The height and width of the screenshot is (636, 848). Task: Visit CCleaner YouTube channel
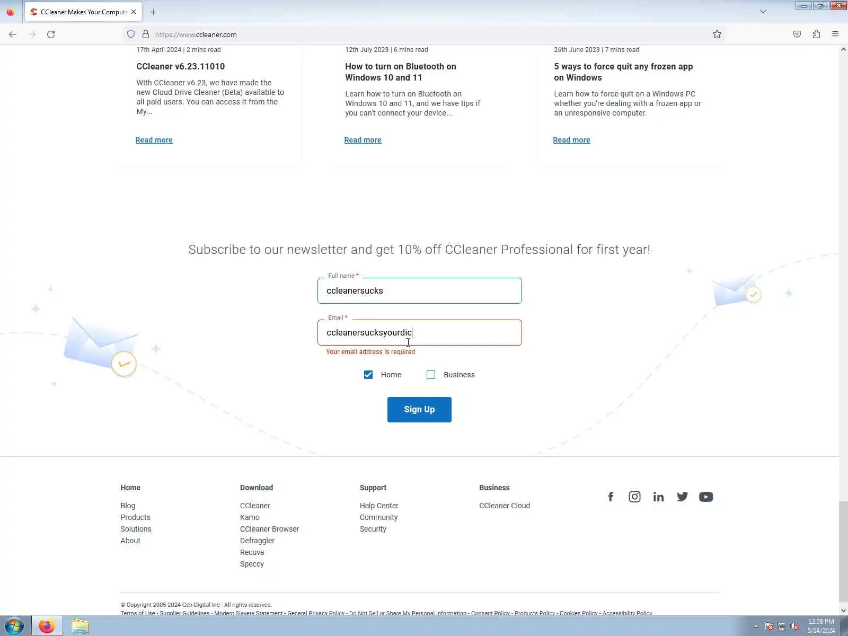point(706,497)
